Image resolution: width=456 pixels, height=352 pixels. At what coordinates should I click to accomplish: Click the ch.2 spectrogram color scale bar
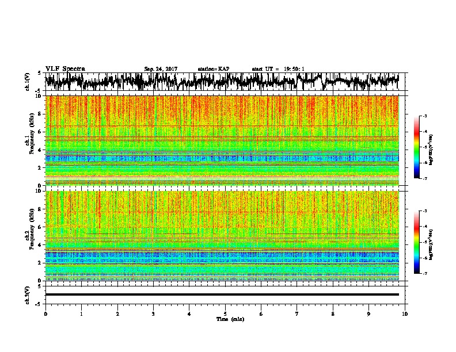tap(416, 242)
